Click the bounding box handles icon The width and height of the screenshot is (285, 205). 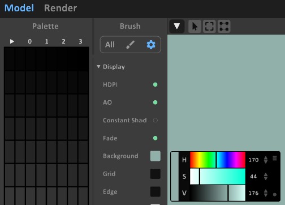click(x=224, y=27)
